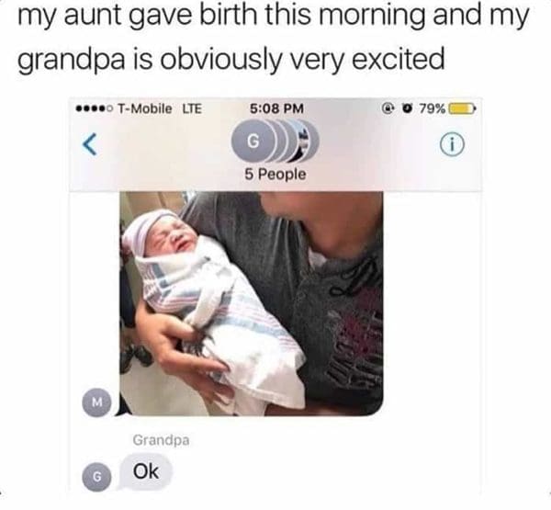Open the conversation info button
This screenshot has height=510, width=551.
click(x=452, y=144)
